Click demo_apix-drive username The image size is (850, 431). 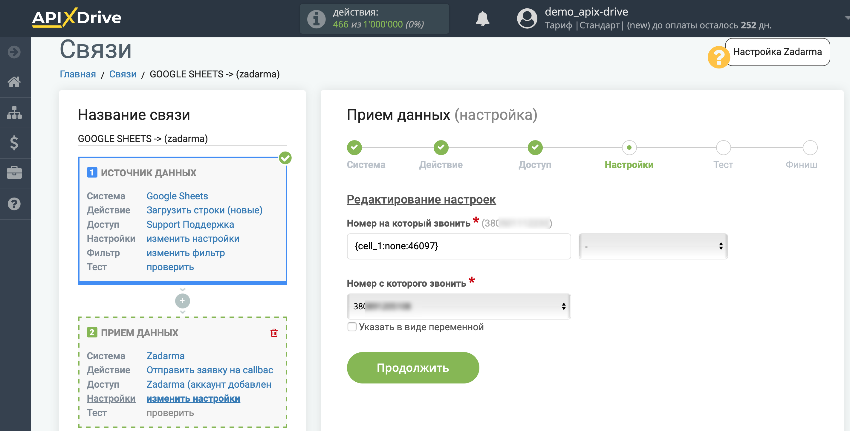tap(586, 12)
